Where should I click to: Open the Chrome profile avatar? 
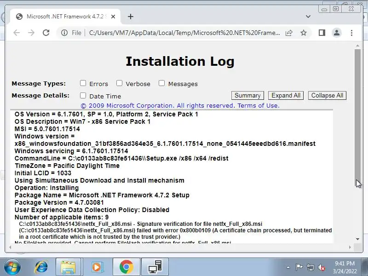[337, 33]
